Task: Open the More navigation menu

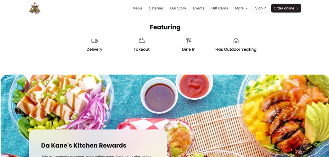Action: pyautogui.click(x=241, y=8)
